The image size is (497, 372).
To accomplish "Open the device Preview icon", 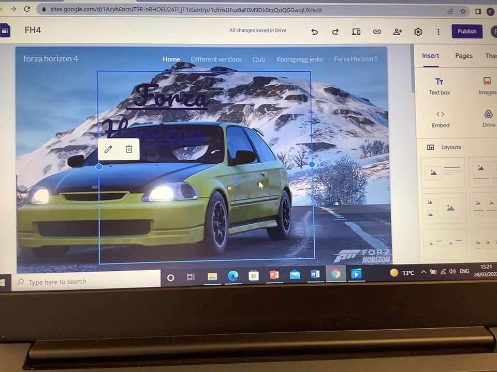I will click(356, 32).
